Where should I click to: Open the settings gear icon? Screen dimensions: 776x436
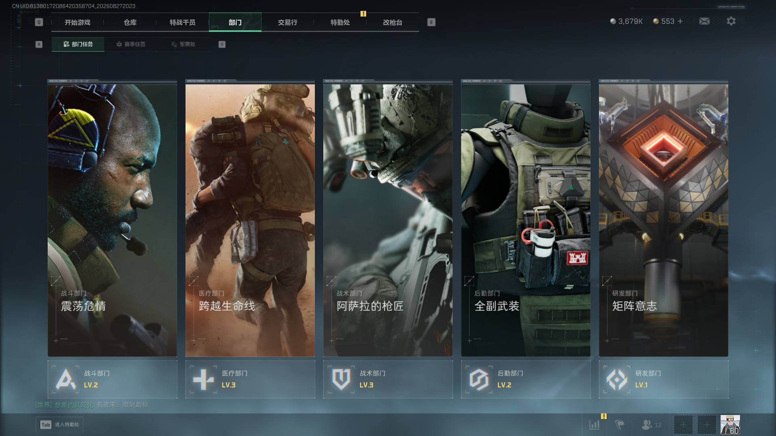[x=731, y=21]
